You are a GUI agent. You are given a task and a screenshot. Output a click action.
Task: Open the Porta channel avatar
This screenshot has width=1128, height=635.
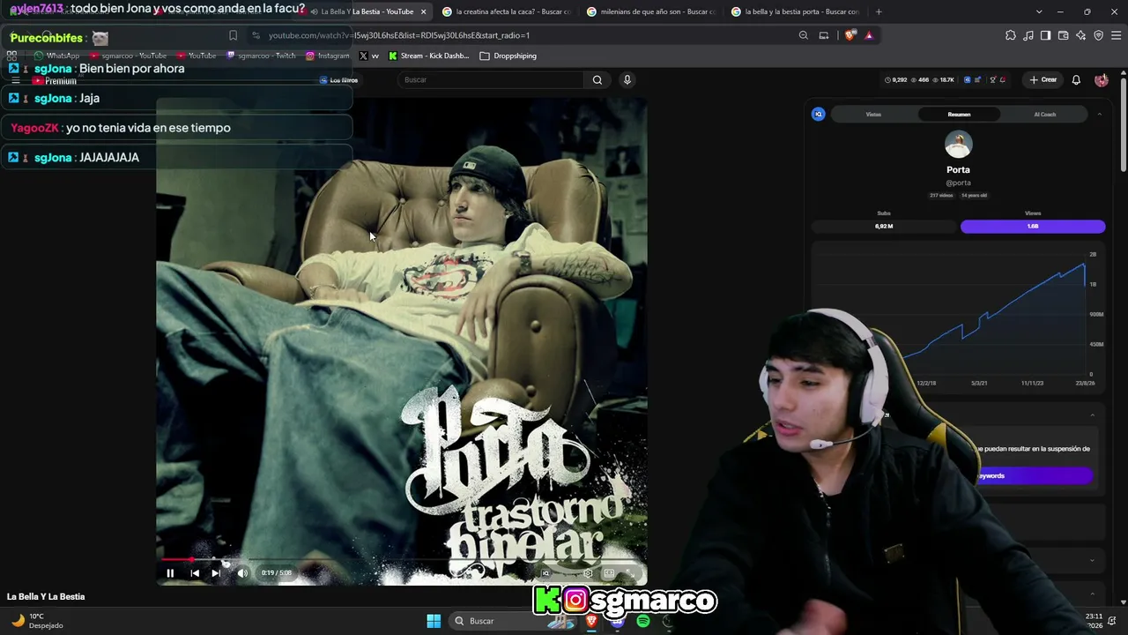[x=959, y=144]
